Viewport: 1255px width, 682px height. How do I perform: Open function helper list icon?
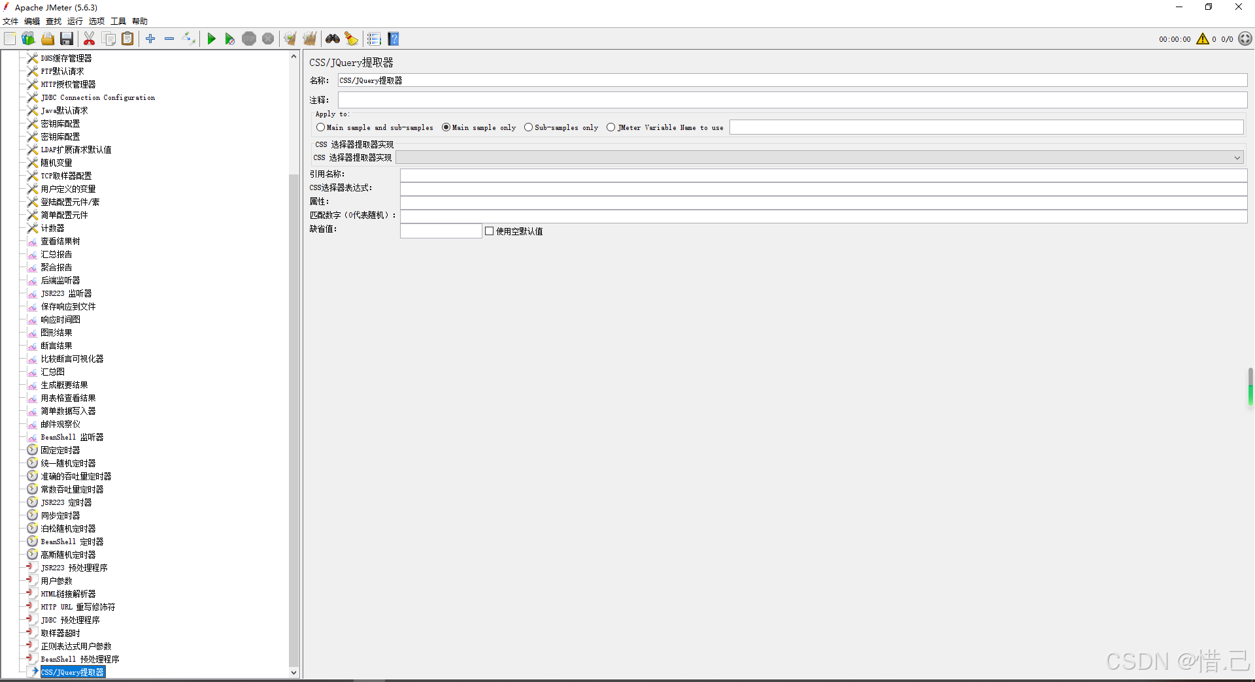(x=374, y=39)
